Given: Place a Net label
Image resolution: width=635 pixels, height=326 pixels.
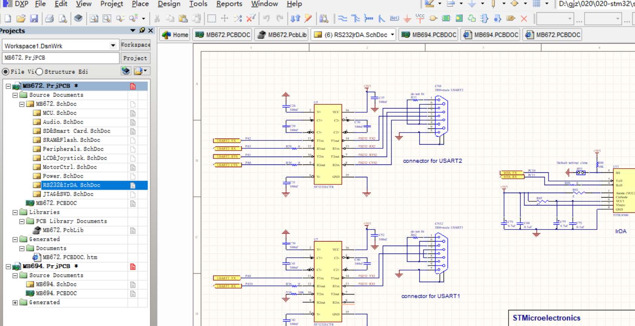Looking at the screenshot, I should pyautogui.click(x=394, y=18).
